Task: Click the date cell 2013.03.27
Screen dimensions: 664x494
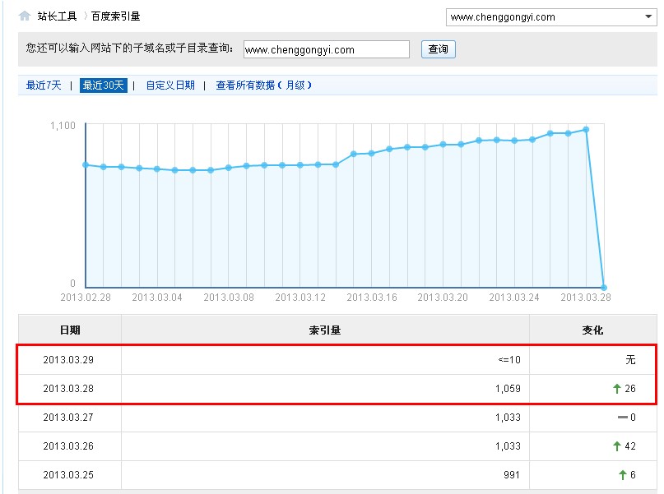Action: [68, 418]
